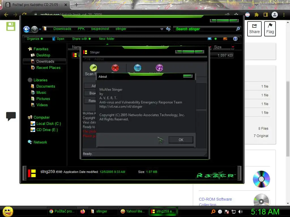
Task: Click the smiley Start button
Action: pyautogui.click(x=8, y=211)
